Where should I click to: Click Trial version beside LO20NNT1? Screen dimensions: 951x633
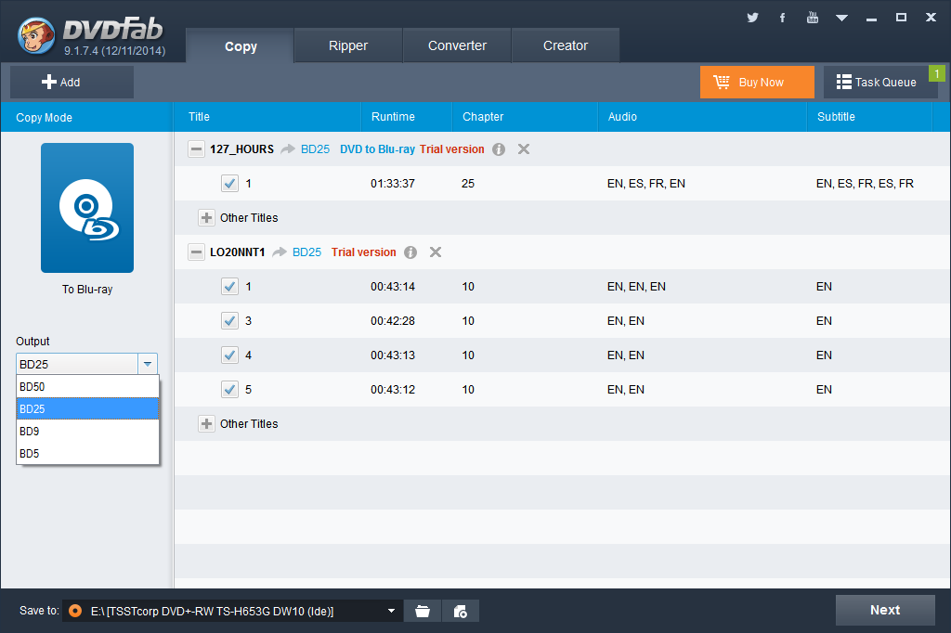[363, 252]
